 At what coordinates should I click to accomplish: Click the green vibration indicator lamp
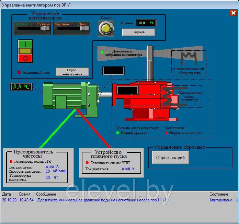pyautogui.click(x=102, y=52)
